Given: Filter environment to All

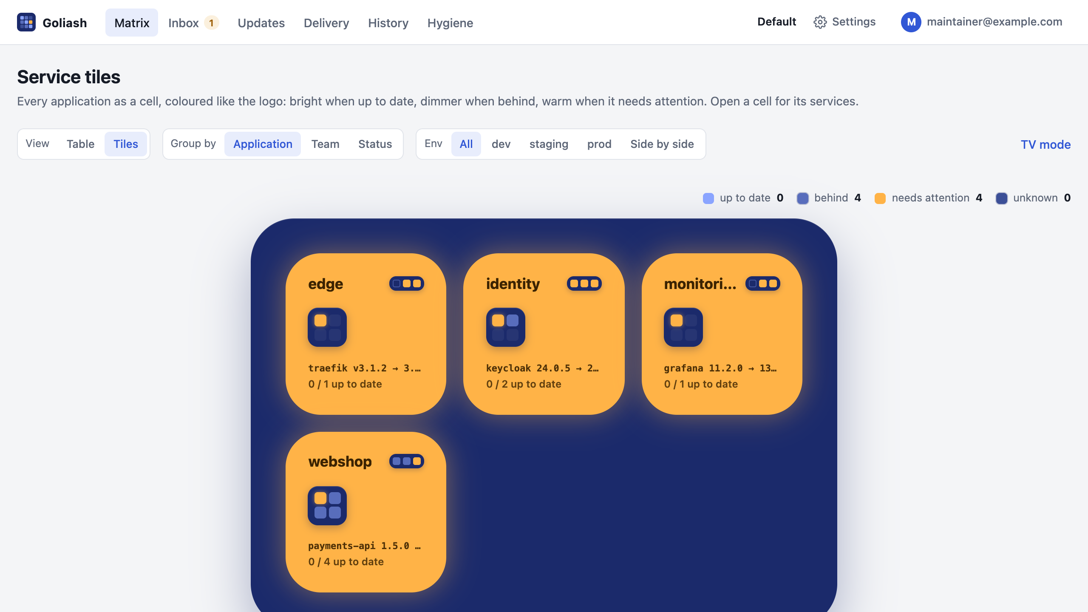Looking at the screenshot, I should coord(466,144).
